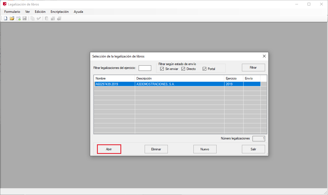Click the greyed calculator-and-pages toolbar icon
328x195 pixels.
[x=53, y=19]
